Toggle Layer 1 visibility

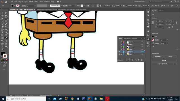(119, 54)
